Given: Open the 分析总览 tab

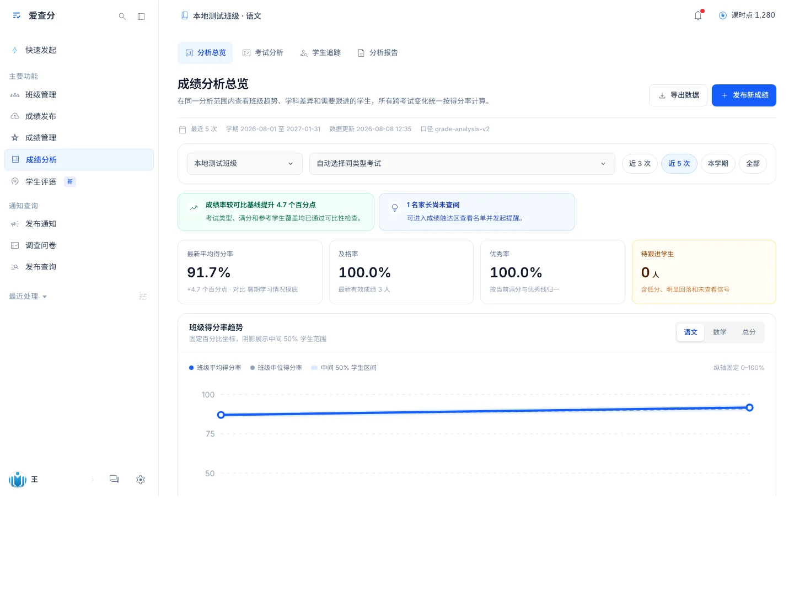Looking at the screenshot, I should pos(205,53).
